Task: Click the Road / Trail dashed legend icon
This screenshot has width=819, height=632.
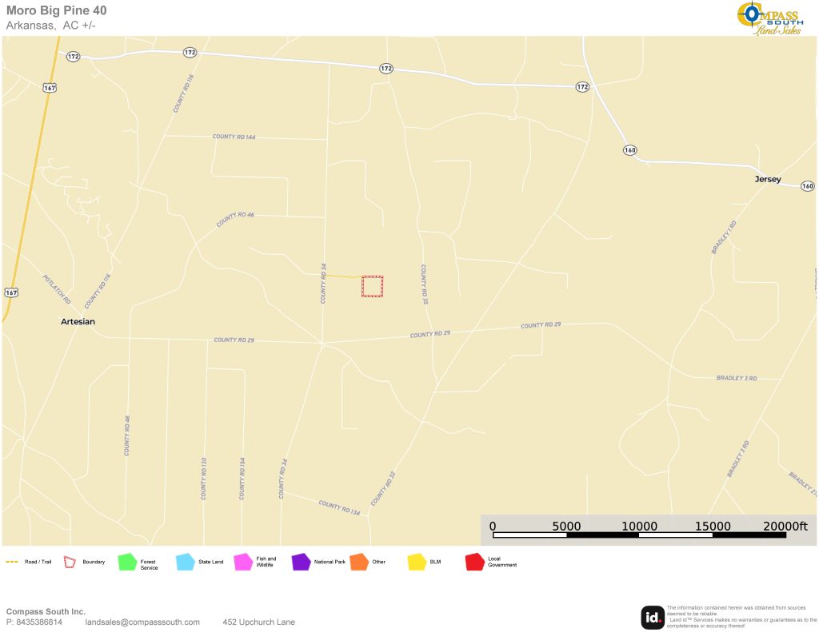Action: (x=12, y=562)
